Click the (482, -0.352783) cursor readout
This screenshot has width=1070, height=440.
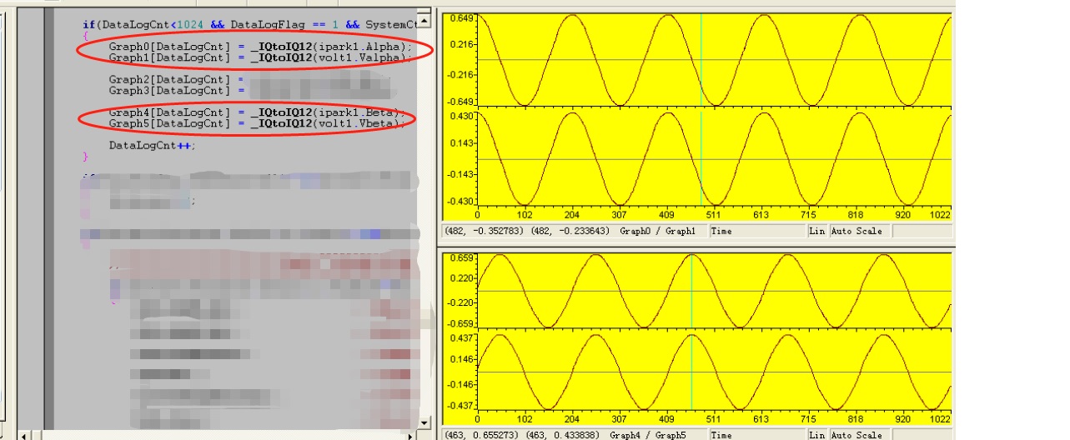[485, 231]
